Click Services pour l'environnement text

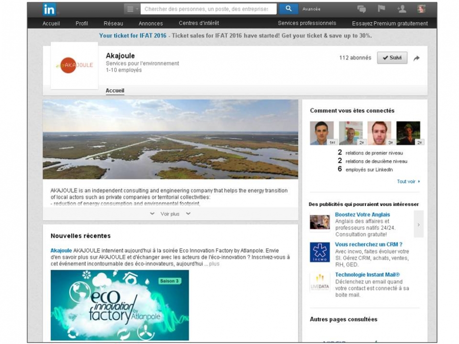click(142, 63)
